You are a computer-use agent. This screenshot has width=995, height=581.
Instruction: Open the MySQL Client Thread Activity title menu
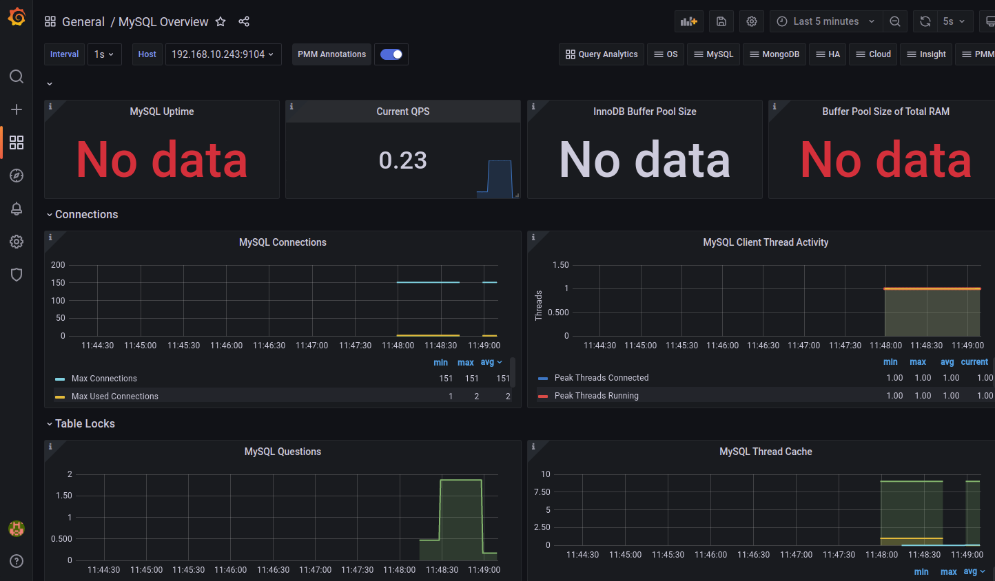[766, 242]
